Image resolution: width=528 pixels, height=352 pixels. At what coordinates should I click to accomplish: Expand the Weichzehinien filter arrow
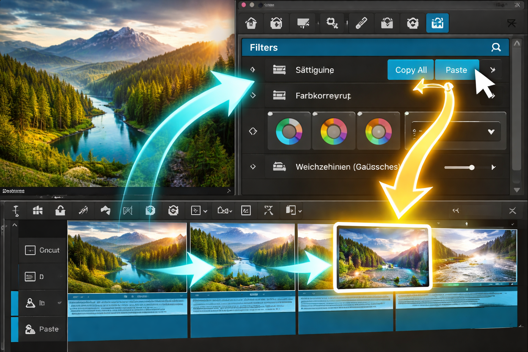click(494, 167)
